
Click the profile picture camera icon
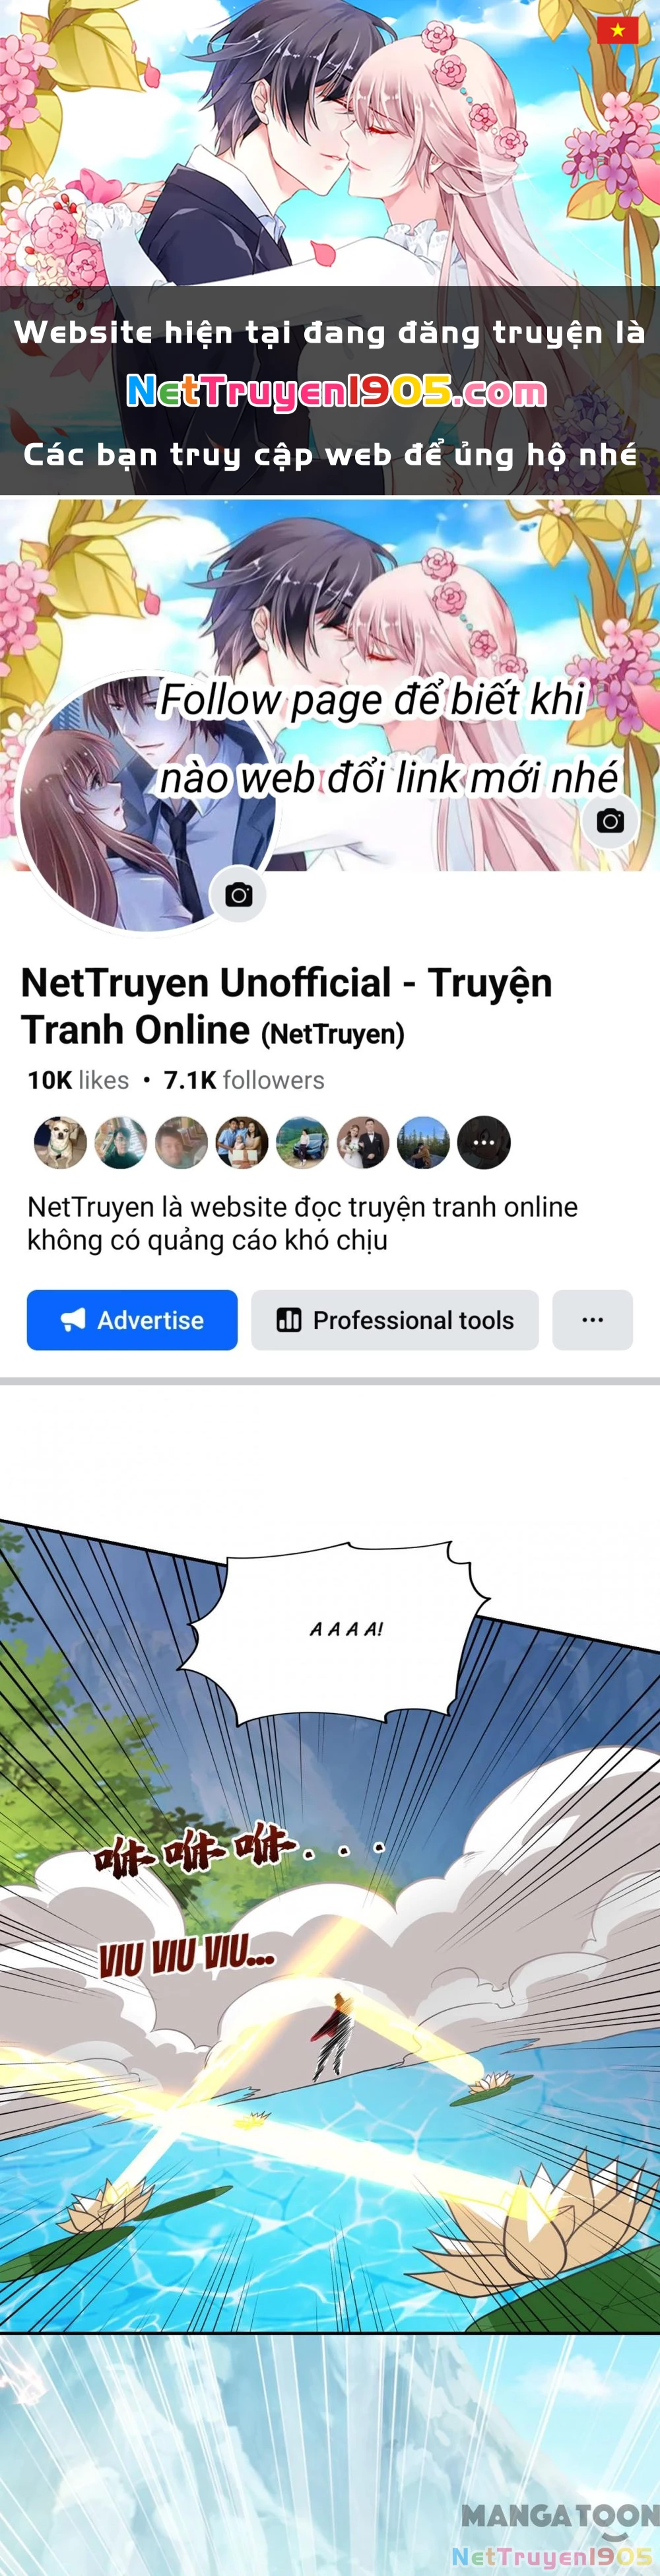pos(238,894)
